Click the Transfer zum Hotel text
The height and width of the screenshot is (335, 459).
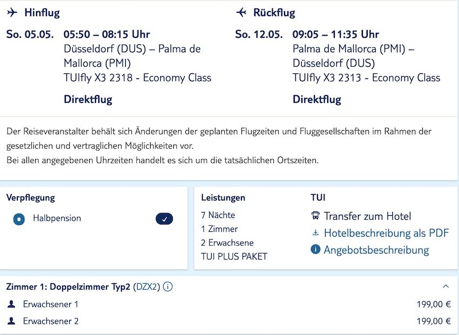coord(367,216)
